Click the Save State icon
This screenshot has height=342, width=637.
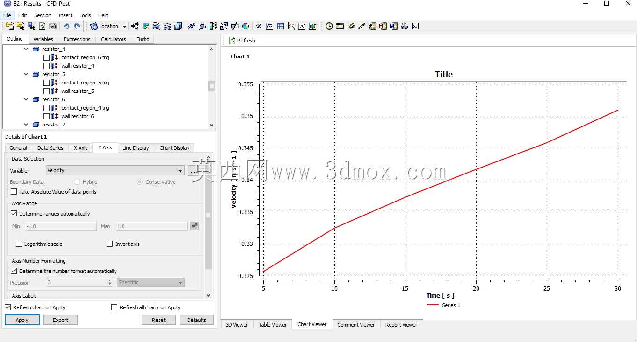[x=31, y=26]
